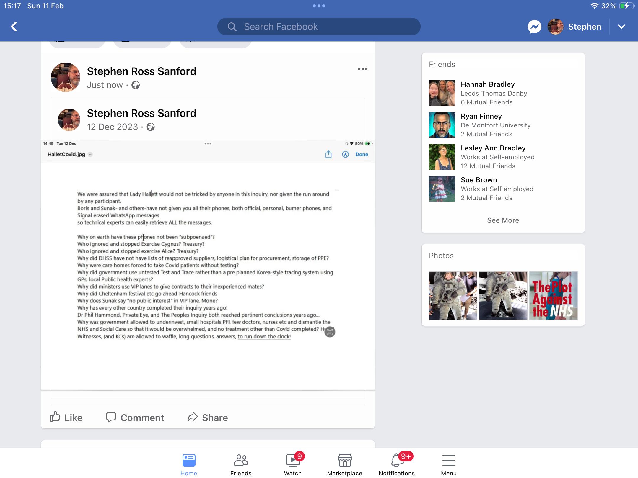Open the Notifications tab
The image size is (638, 478).
coord(397,464)
